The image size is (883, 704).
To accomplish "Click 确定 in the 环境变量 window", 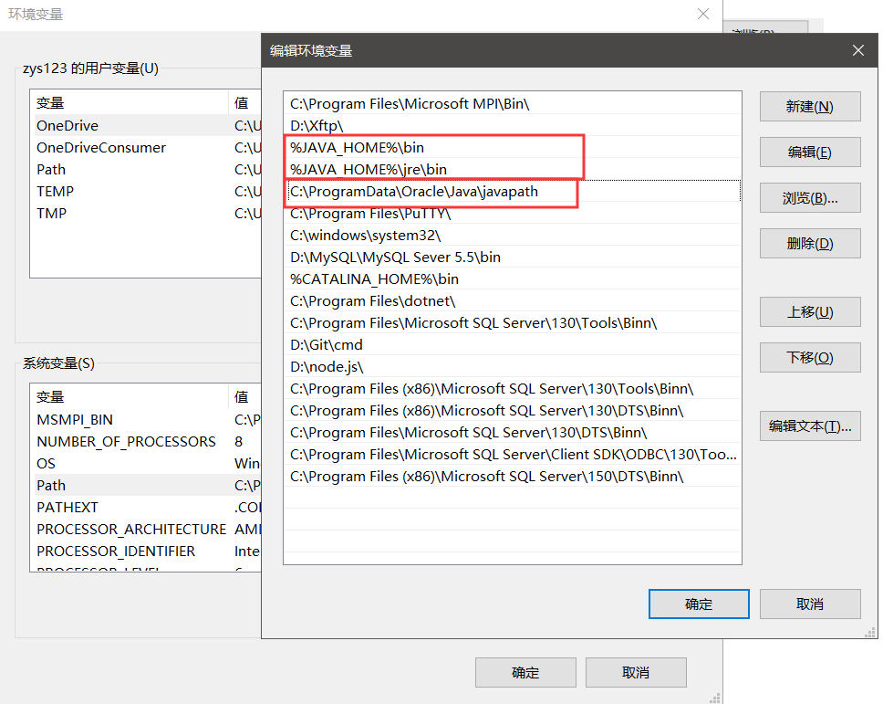I will (525, 672).
